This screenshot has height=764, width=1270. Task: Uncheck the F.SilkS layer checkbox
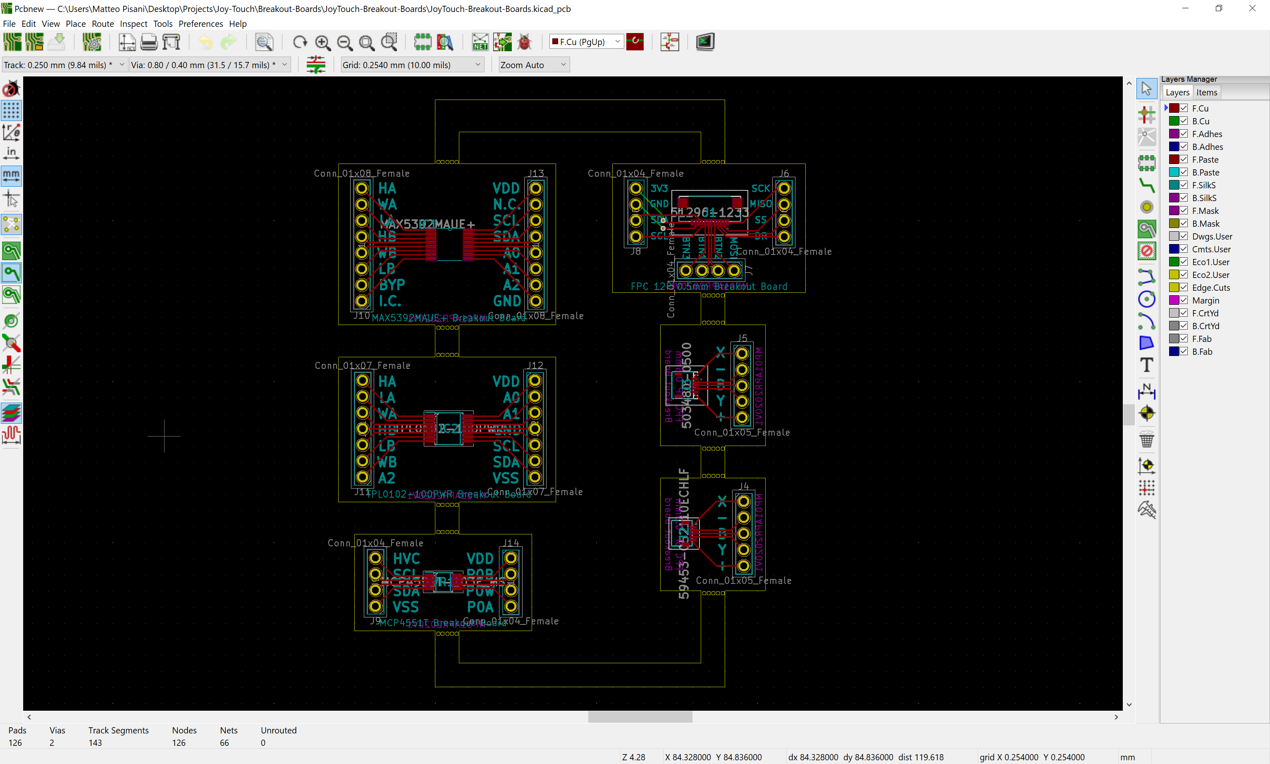(x=1184, y=185)
